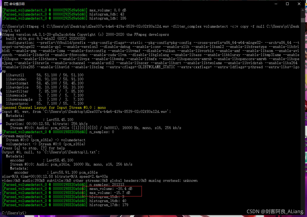Screen dimensions: 307x217
Task: Click the 'encoder : Lavc58.91.100 pcm_s16le' line
Action: (56, 172)
